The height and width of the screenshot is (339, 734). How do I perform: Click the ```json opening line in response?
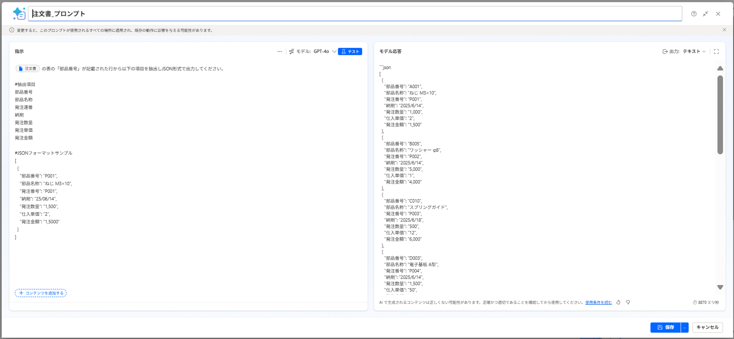pos(385,67)
